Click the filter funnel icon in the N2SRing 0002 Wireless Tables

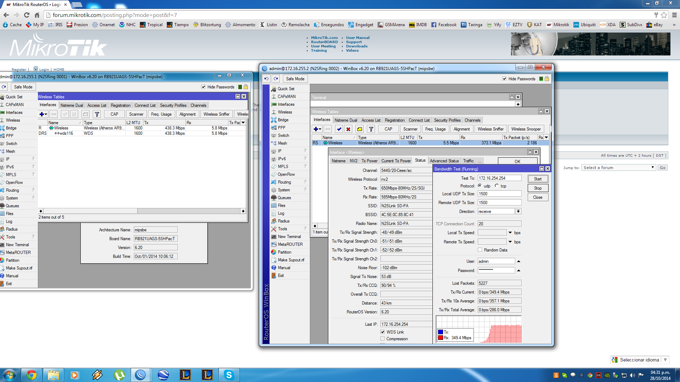(371, 129)
